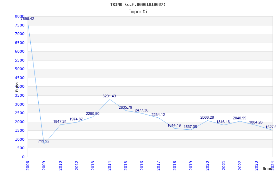Click the 6000 y-axis tick label

coord(20,51)
